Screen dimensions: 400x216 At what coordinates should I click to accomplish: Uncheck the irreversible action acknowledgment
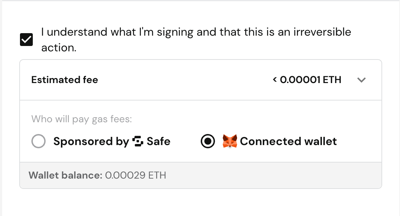pyautogui.click(x=26, y=39)
